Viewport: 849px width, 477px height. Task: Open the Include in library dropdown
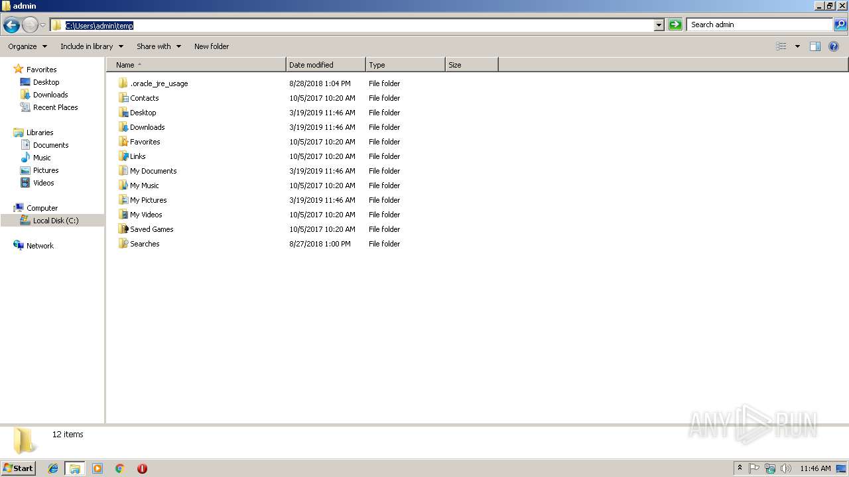[92, 46]
